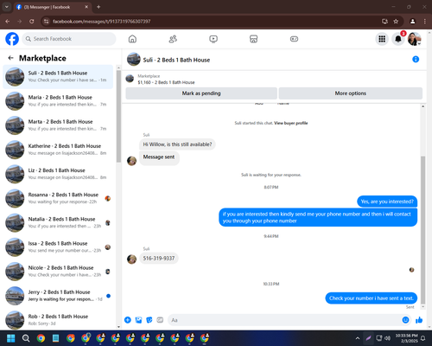Click the conversation scrollbar
432x346 pixels.
tap(422, 230)
